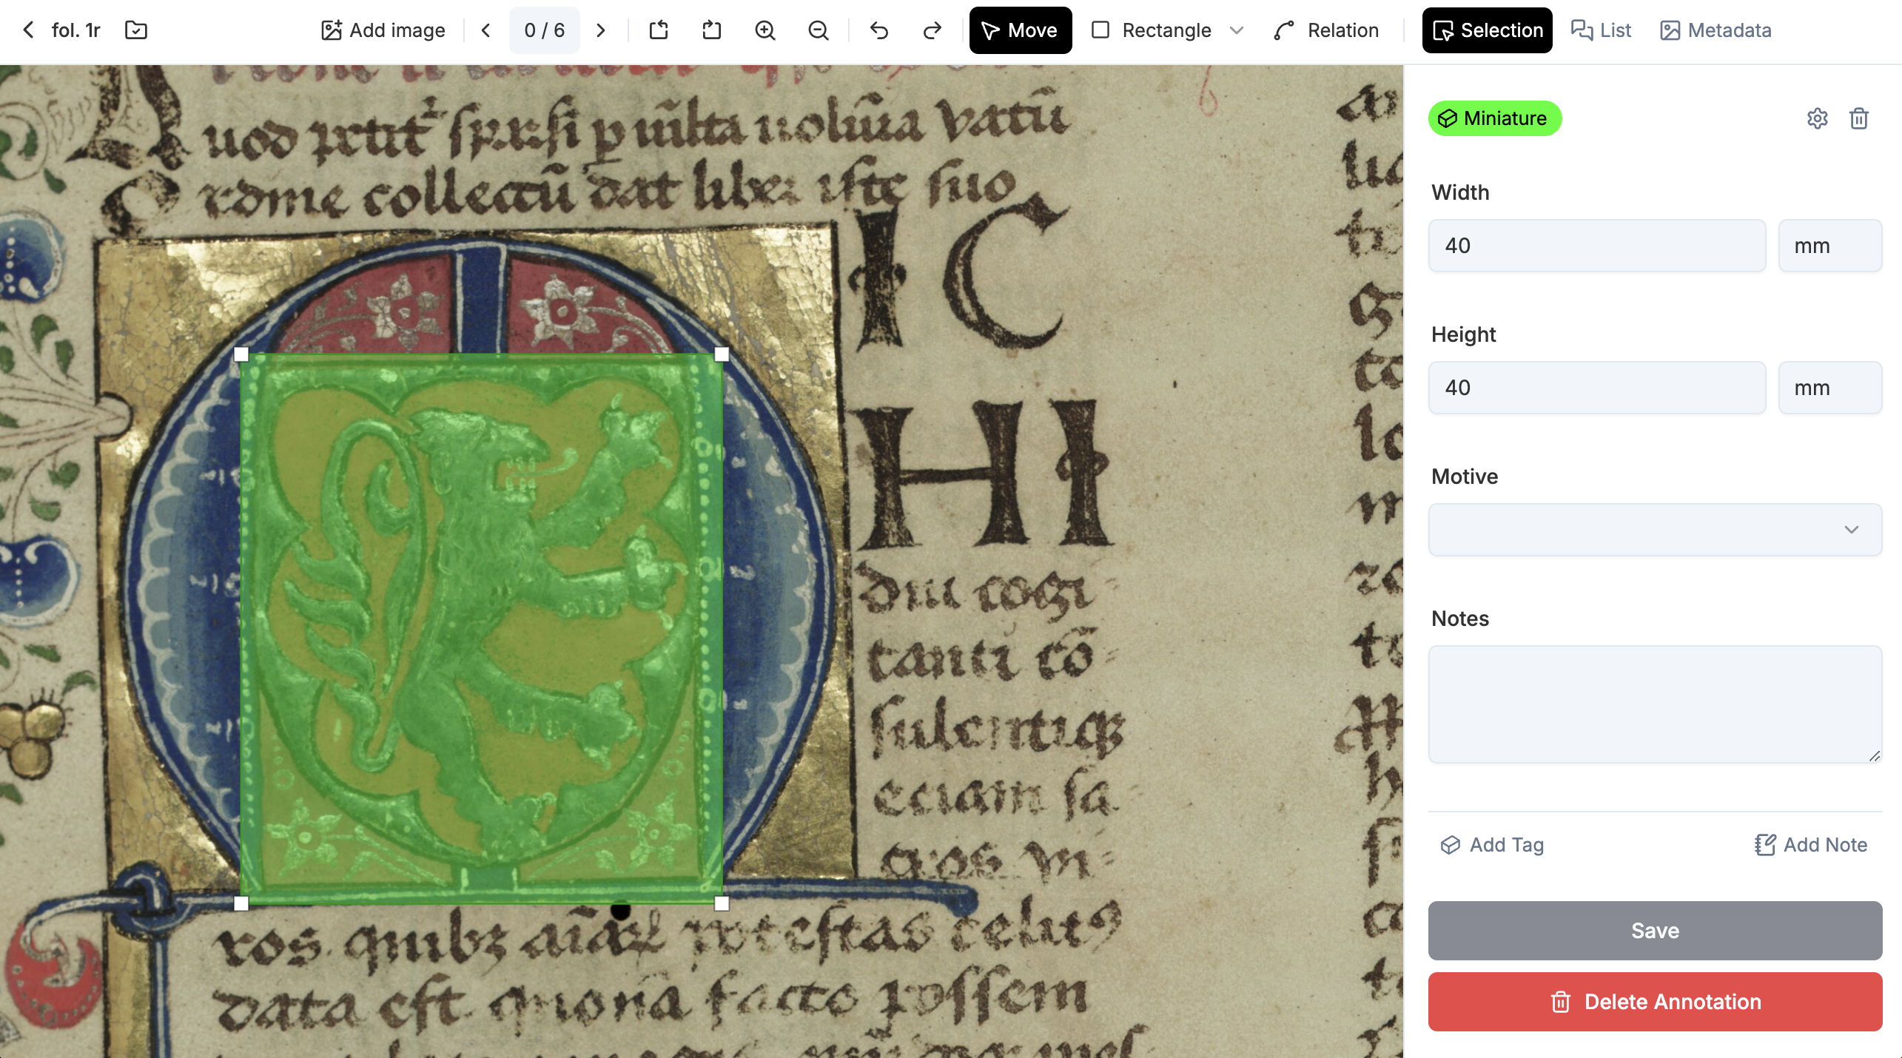Screen dimensions: 1902x1058
Task: Go to the next image
Action: point(601,30)
